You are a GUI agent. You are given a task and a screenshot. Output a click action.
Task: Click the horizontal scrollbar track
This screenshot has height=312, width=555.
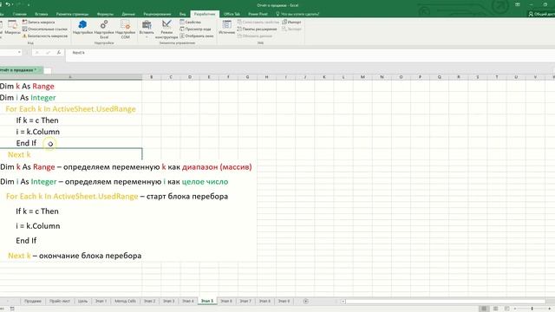[x=446, y=301]
